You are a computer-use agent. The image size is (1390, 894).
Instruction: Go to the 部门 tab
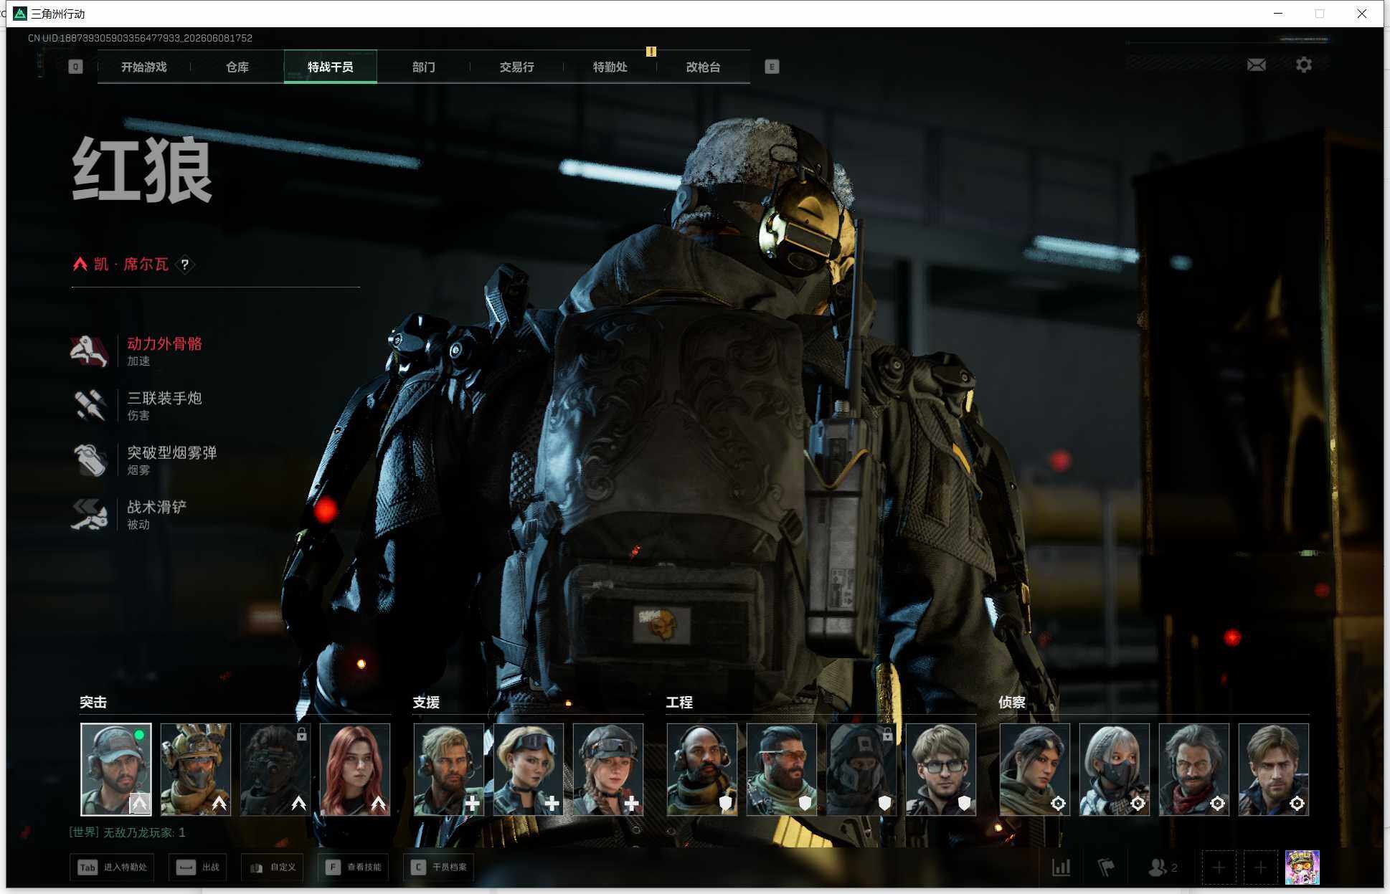pyautogui.click(x=423, y=67)
